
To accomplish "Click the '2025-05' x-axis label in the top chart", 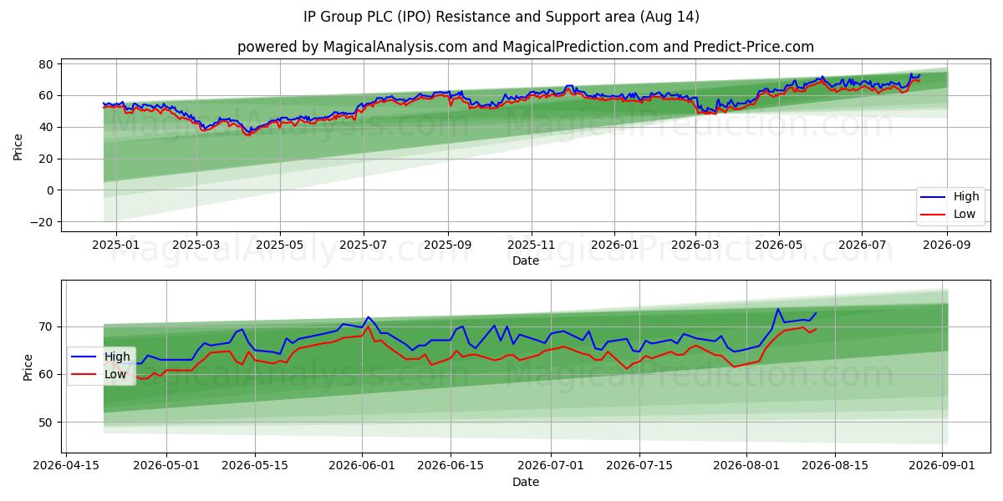I will (280, 245).
